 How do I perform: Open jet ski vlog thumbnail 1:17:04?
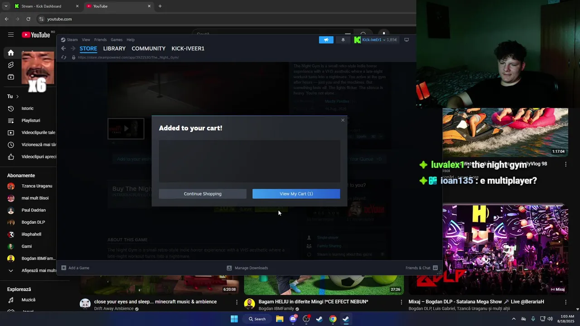point(505,132)
